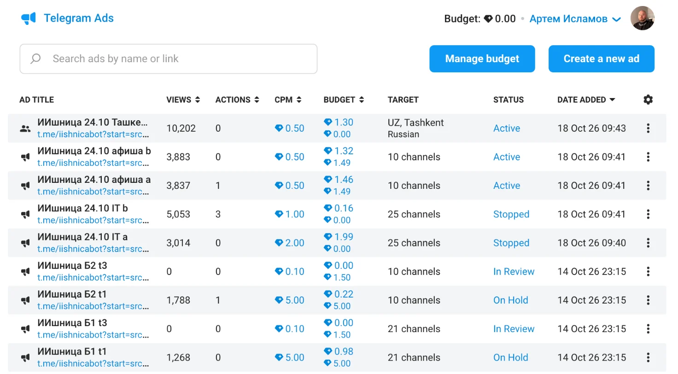Image resolution: width=678 pixels, height=374 pixels.
Task: Open three-dot menu for ИИшница Б1 t3
Action: 648,329
